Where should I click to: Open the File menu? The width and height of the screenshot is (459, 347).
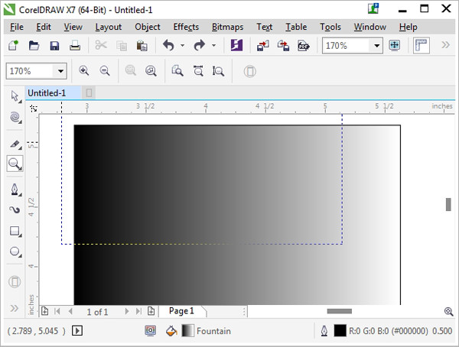pos(17,27)
